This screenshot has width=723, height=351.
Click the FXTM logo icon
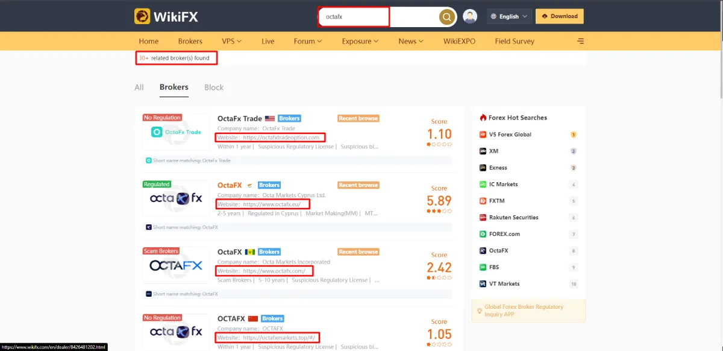pos(483,201)
